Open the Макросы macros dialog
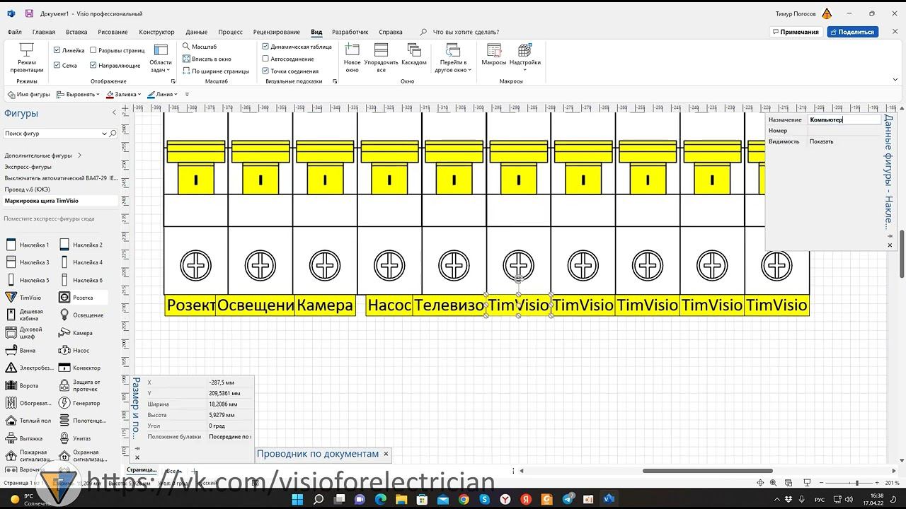The image size is (906, 509). coord(494,55)
